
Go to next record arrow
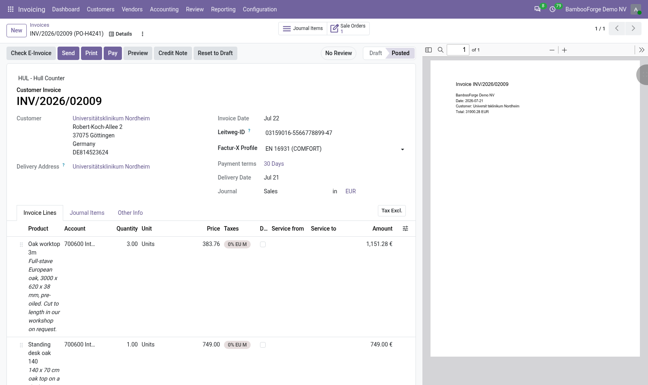[633, 28]
